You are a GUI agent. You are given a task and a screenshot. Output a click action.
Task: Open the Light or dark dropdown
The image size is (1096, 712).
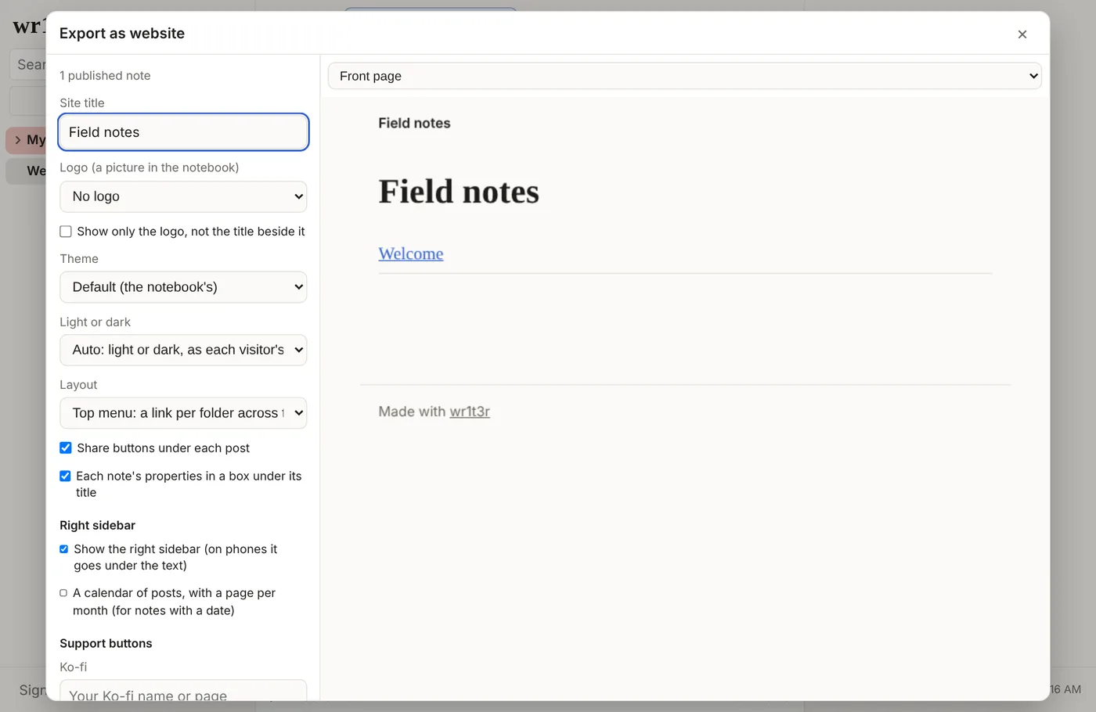183,350
